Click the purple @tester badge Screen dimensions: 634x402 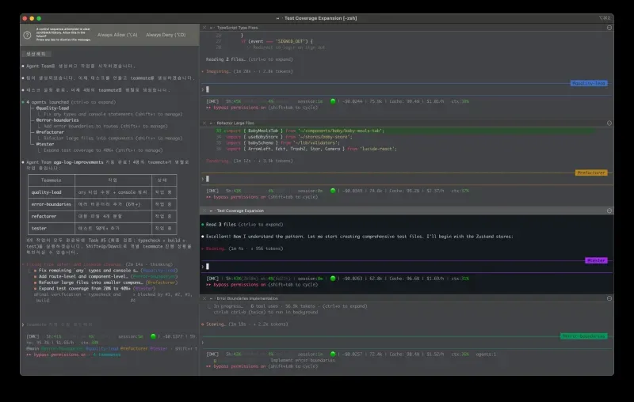(596, 260)
